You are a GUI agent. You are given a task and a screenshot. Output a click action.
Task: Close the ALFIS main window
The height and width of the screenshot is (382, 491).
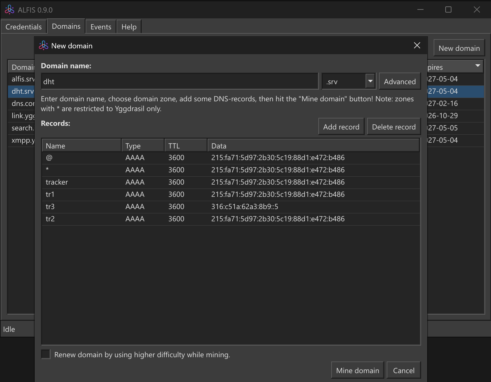click(x=477, y=10)
